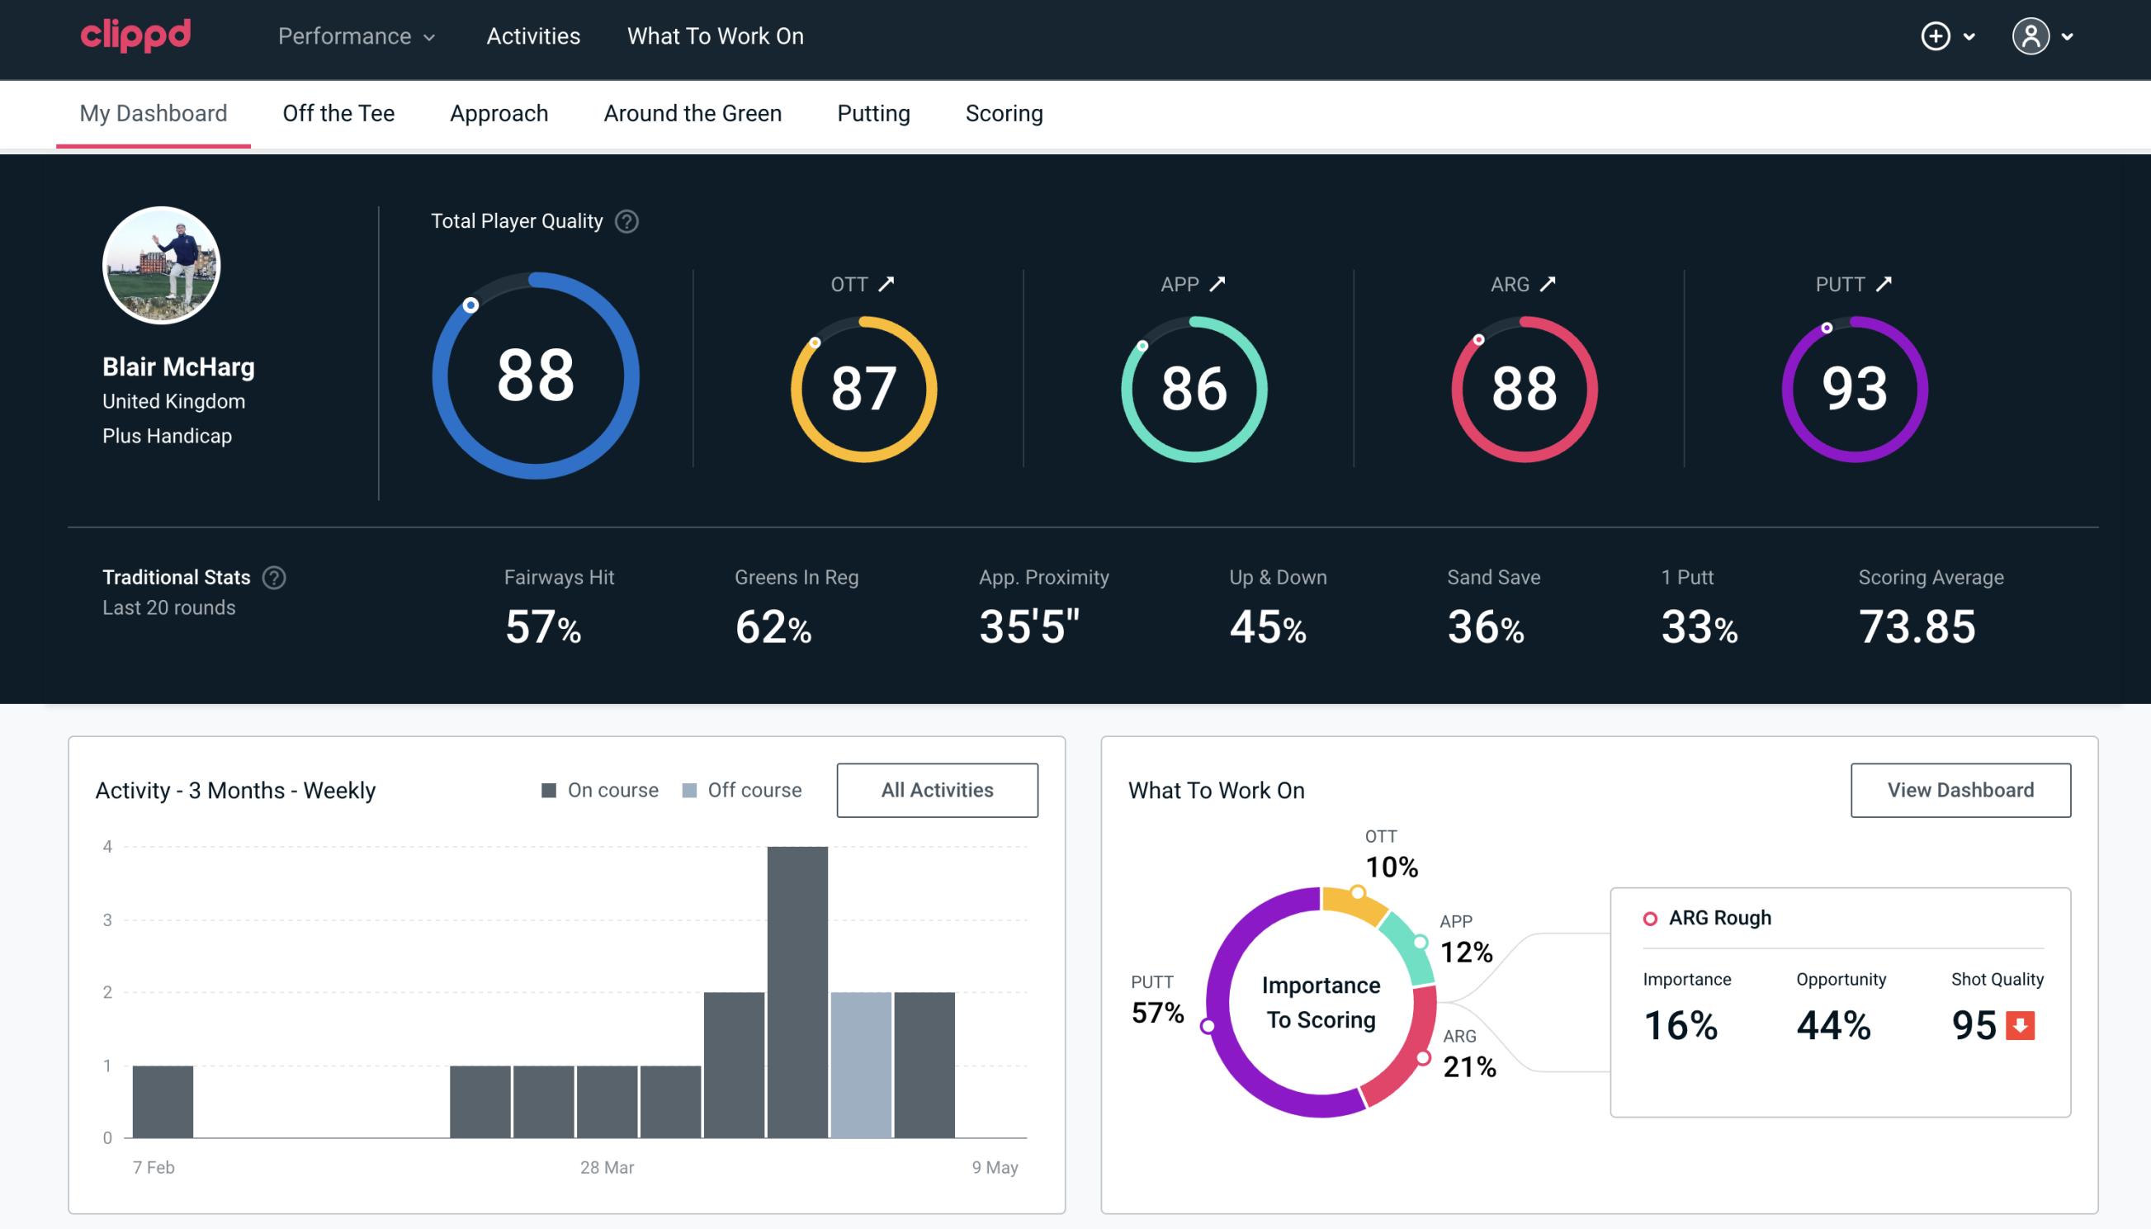Screen dimensions: 2151x1229
Task: Click the Traditional Stats help icon
Action: pyautogui.click(x=275, y=576)
